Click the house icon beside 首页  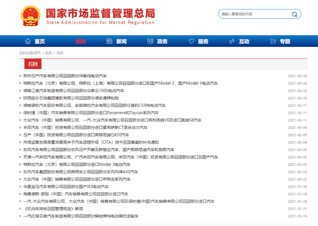coord(28,41)
